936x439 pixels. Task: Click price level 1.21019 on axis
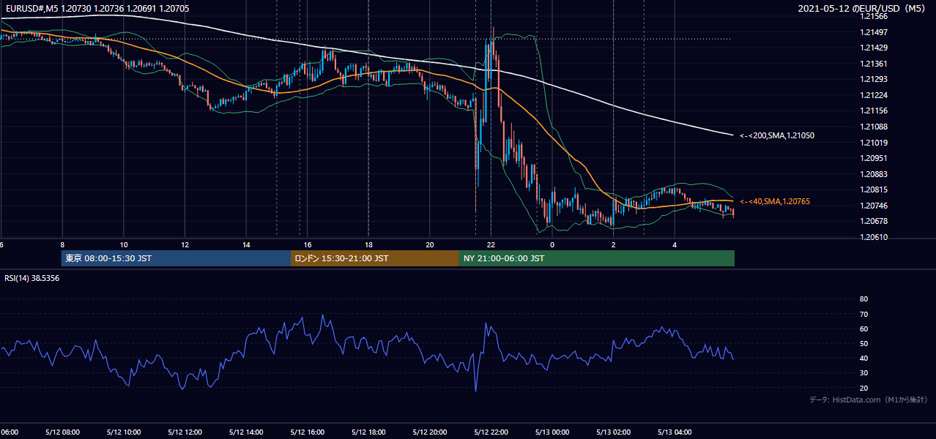[x=873, y=143]
